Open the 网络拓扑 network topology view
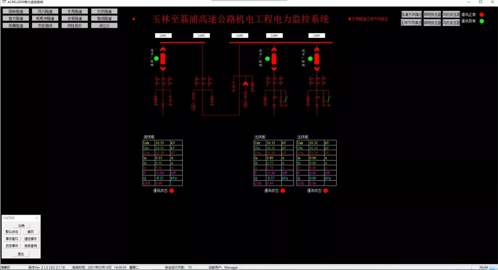The image size is (498, 270). point(75,25)
